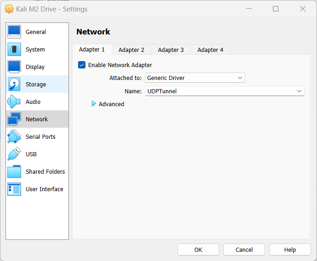317x261 pixels.
Task: Open the Attached to dropdown
Action: (195, 78)
